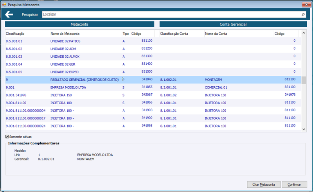313x192 pixels.
Task: Go back using the white arrow icon
Action: (9, 14)
